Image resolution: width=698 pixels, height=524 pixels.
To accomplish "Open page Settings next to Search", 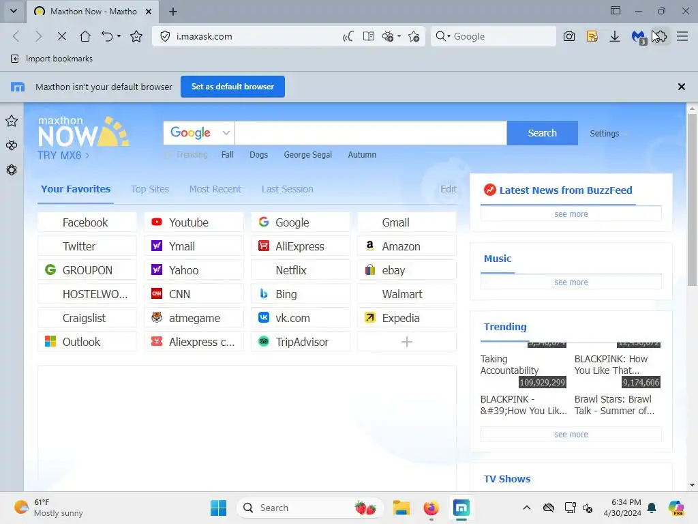I will point(604,133).
